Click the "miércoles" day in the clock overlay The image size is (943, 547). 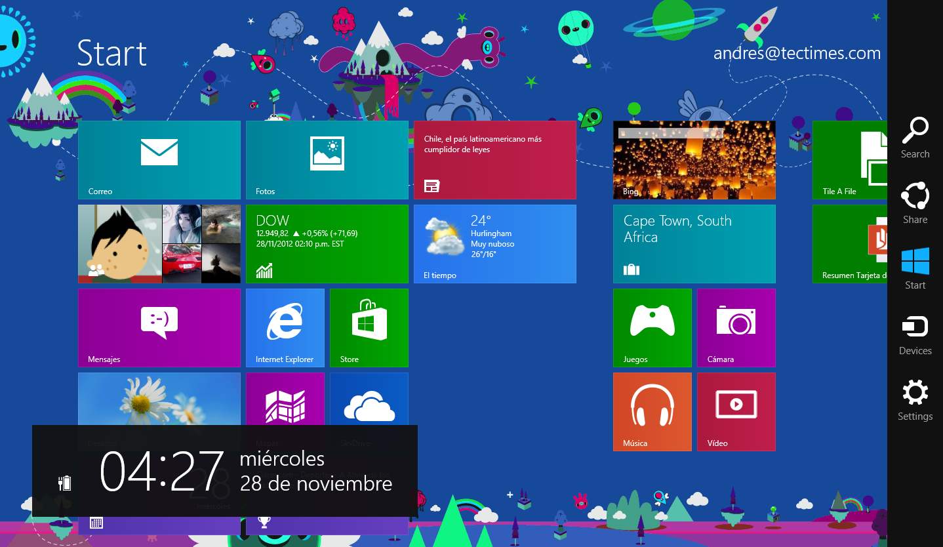[282, 459]
